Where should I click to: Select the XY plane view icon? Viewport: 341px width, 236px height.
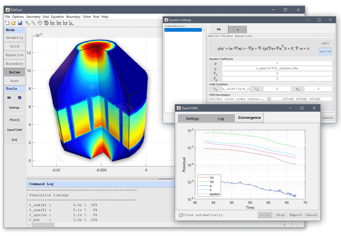click(x=53, y=23)
